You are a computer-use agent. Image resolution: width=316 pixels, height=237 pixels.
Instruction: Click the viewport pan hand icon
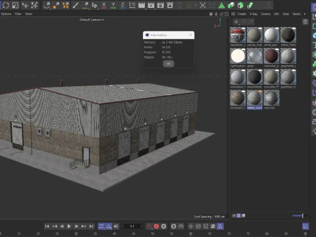pyautogui.click(x=211, y=14)
